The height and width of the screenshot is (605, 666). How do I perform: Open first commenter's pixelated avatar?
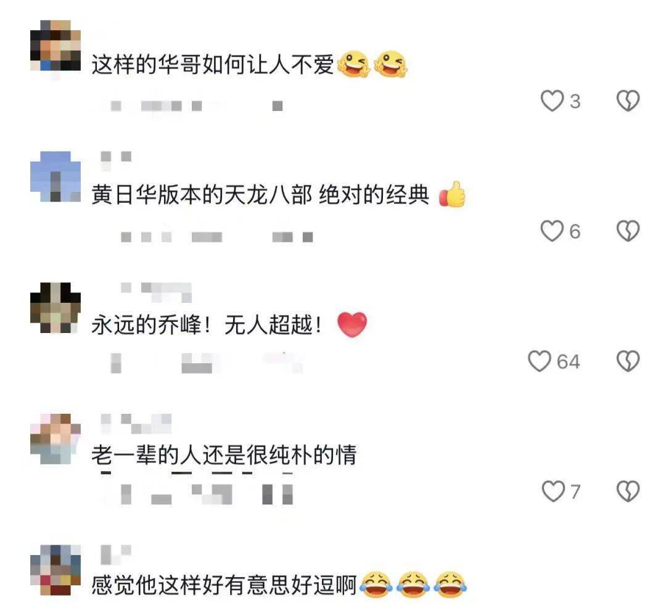tap(55, 46)
